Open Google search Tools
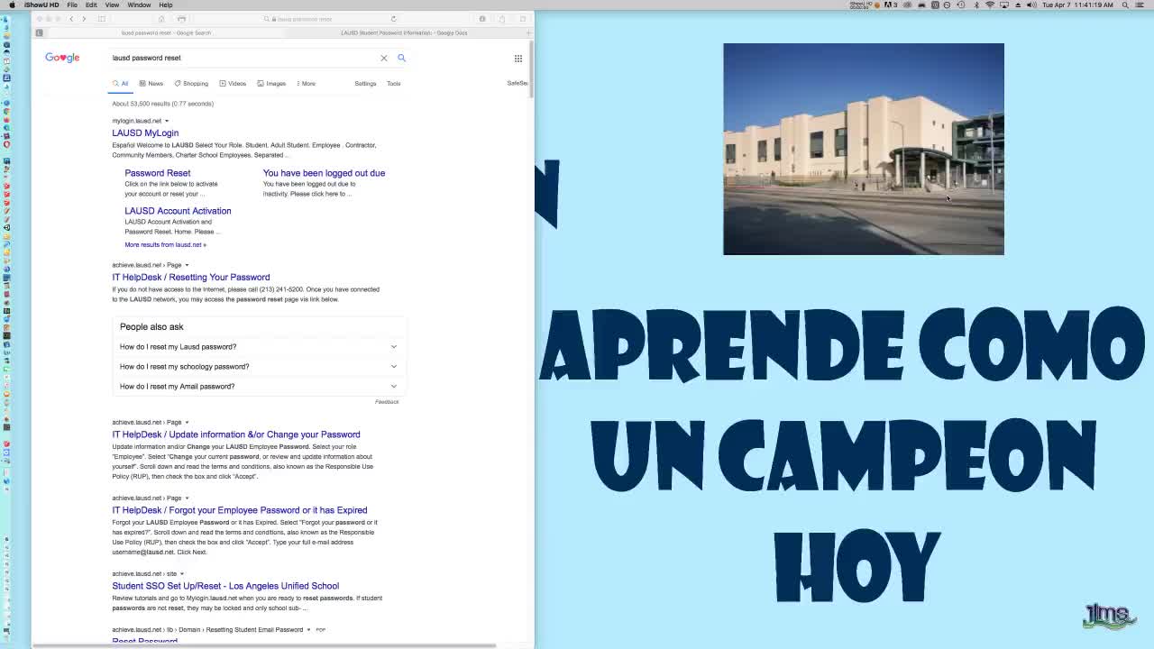This screenshot has height=649, width=1154. click(x=394, y=83)
